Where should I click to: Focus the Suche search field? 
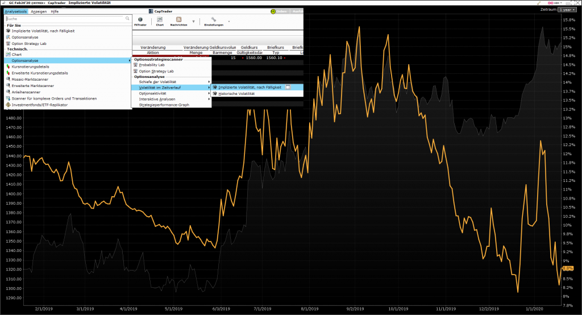click(x=65, y=19)
